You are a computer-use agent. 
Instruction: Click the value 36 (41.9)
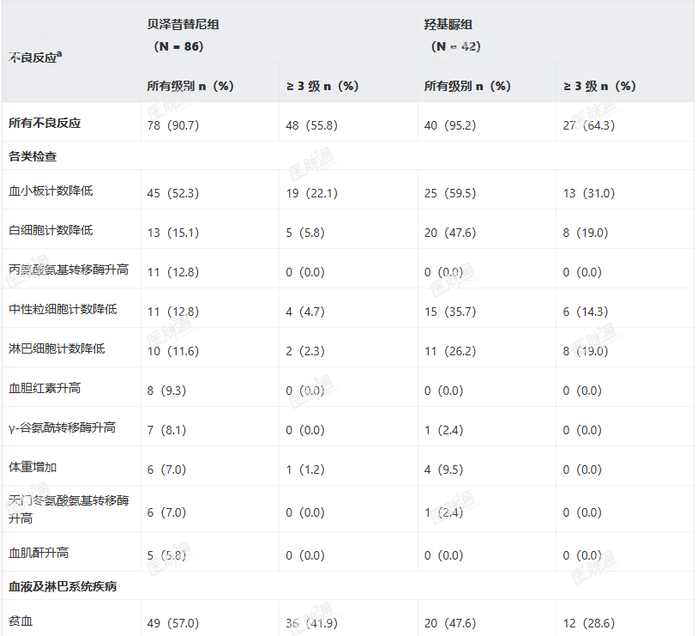[x=311, y=623]
